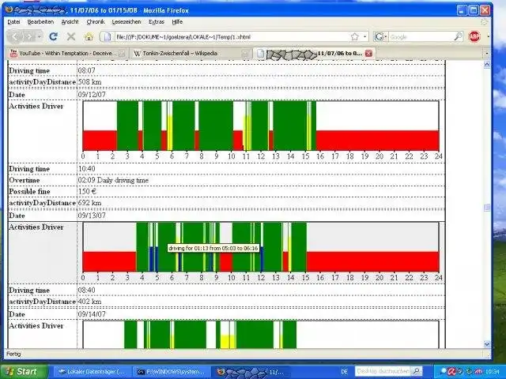Click the page scrollbar down arrow
Viewport: 506px width, 379px height.
point(487,344)
